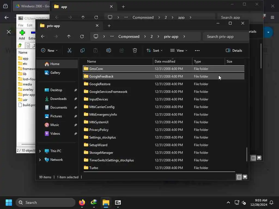Screen dimensions: 279x209
Task: Close the priv-app tab
Action: [x=97, y=26]
